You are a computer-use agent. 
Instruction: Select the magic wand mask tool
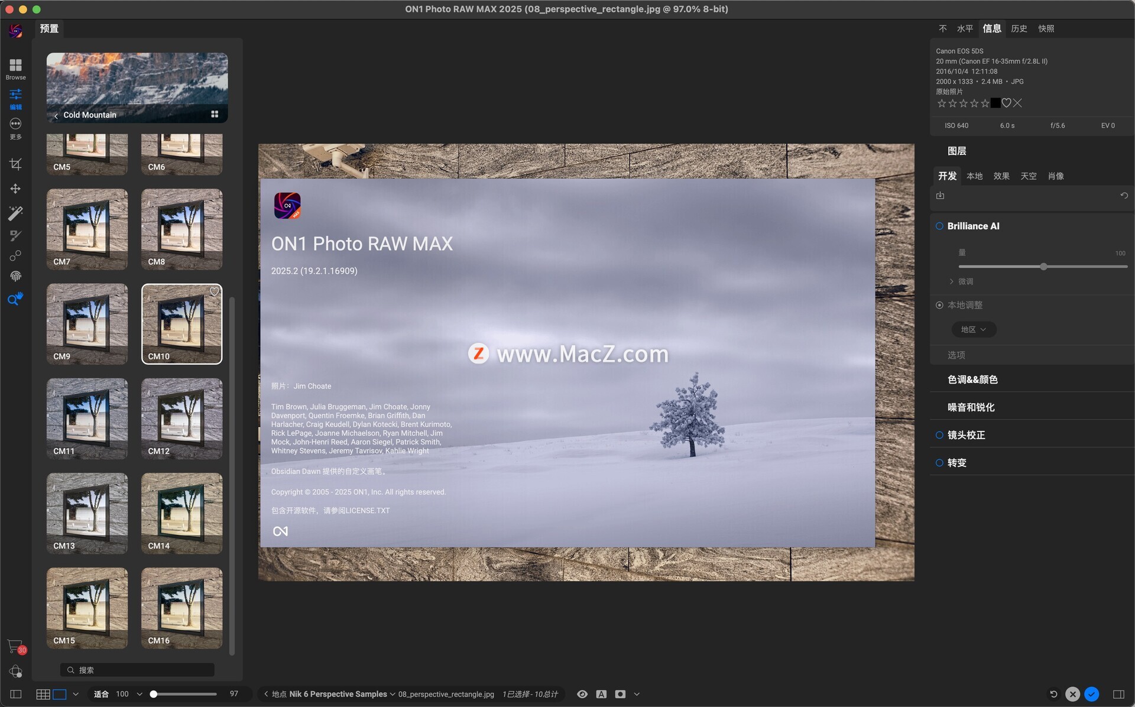point(15,213)
